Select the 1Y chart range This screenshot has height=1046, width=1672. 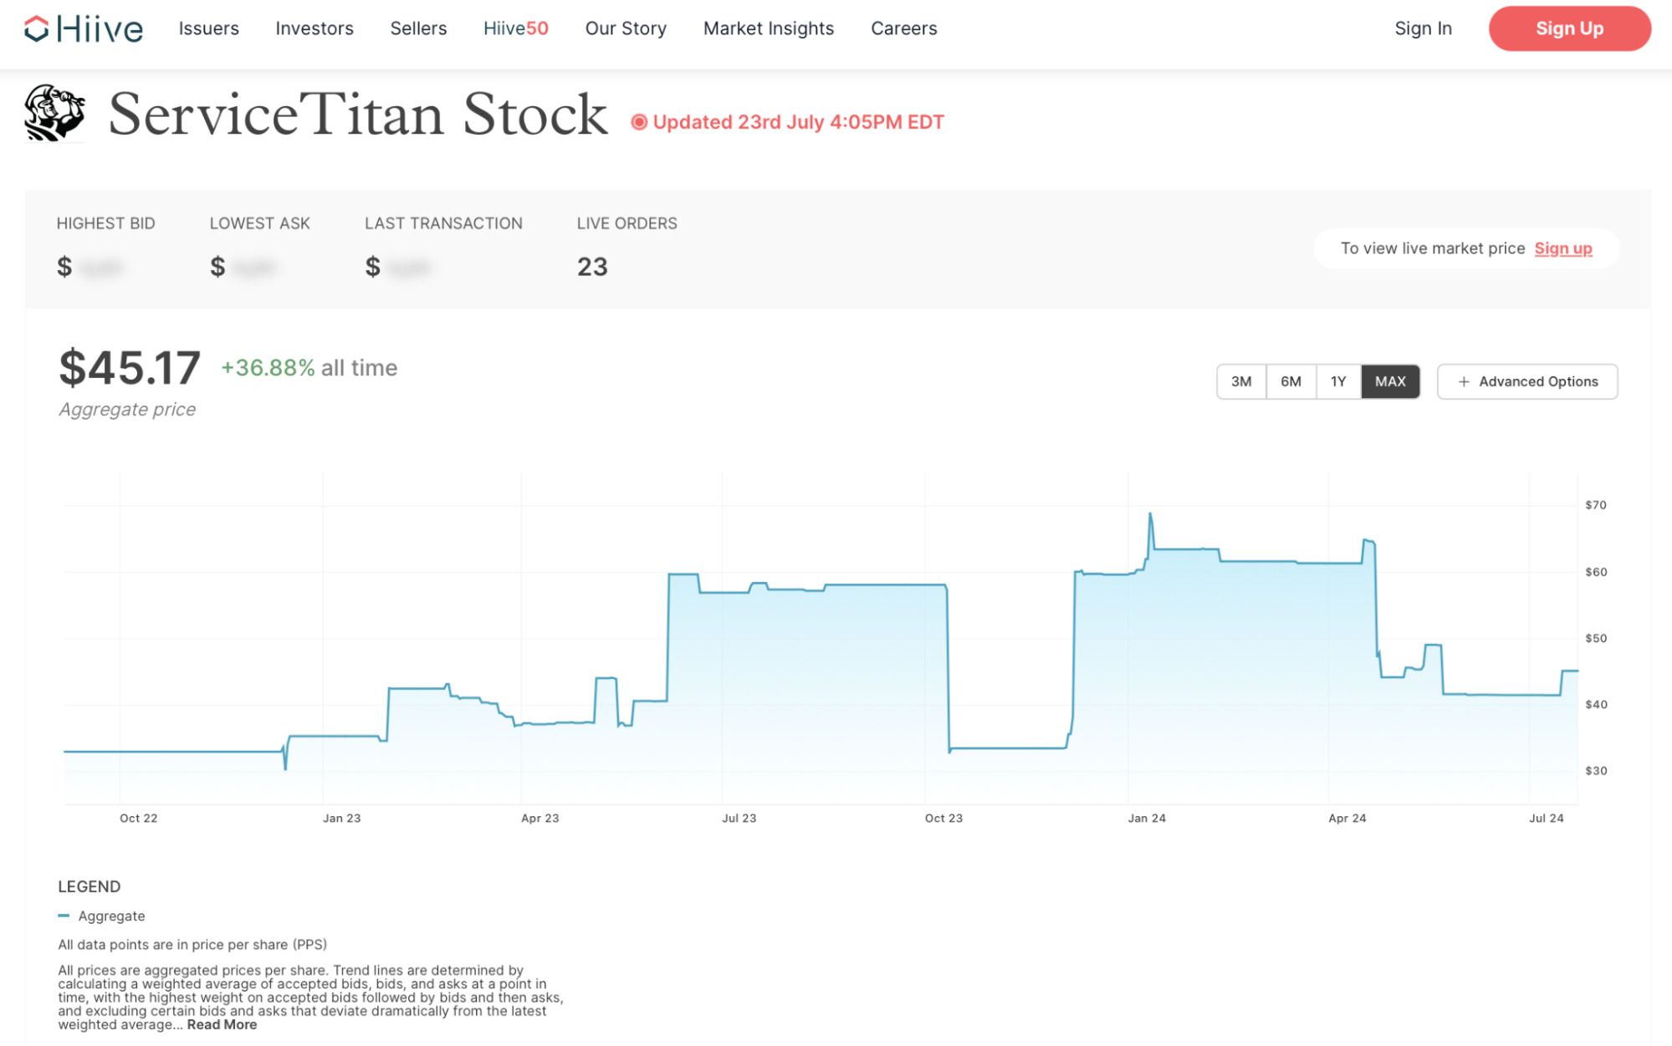(1338, 381)
